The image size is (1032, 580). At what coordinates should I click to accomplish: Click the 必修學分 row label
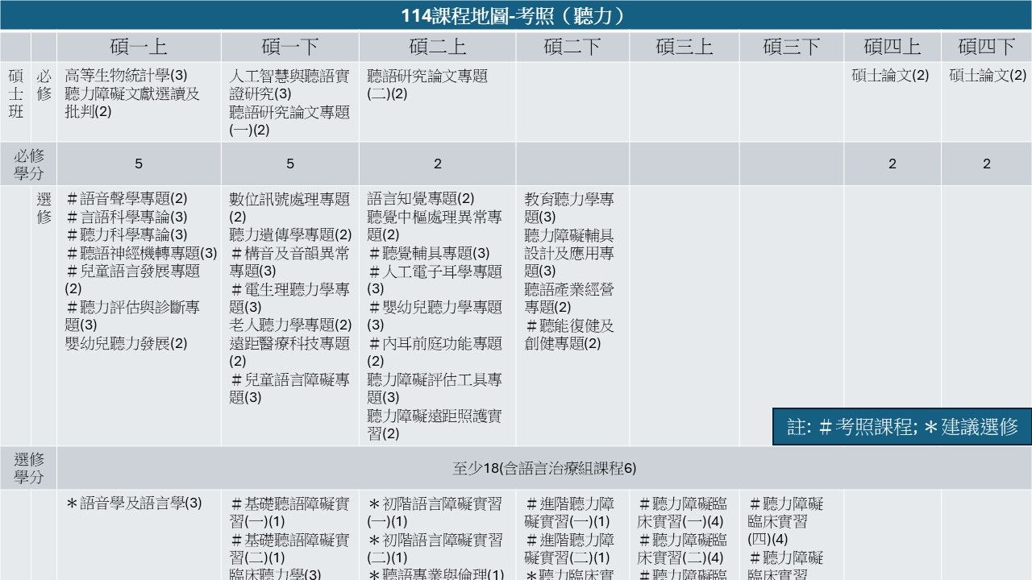pos(29,164)
